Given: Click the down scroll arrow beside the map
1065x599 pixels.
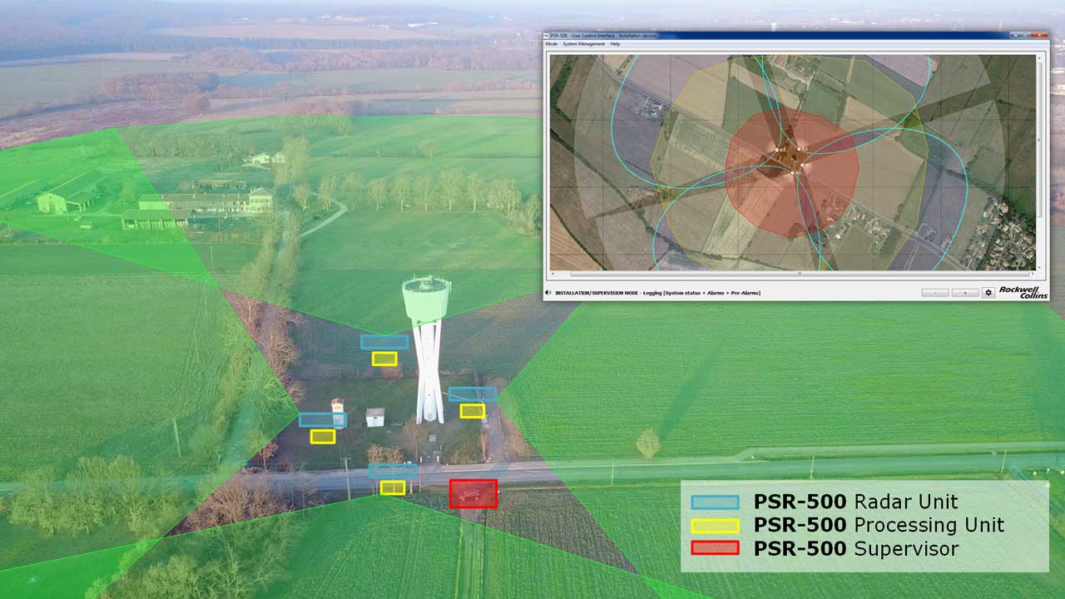Looking at the screenshot, I should (x=1039, y=266).
